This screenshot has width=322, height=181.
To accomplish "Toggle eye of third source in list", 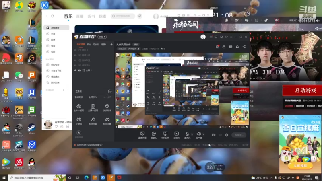I will coord(75,60).
